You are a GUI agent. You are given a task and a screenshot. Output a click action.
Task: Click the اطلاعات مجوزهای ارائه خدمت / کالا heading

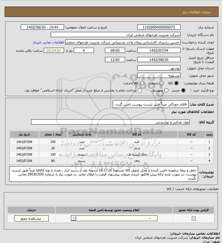pos(193,189)
